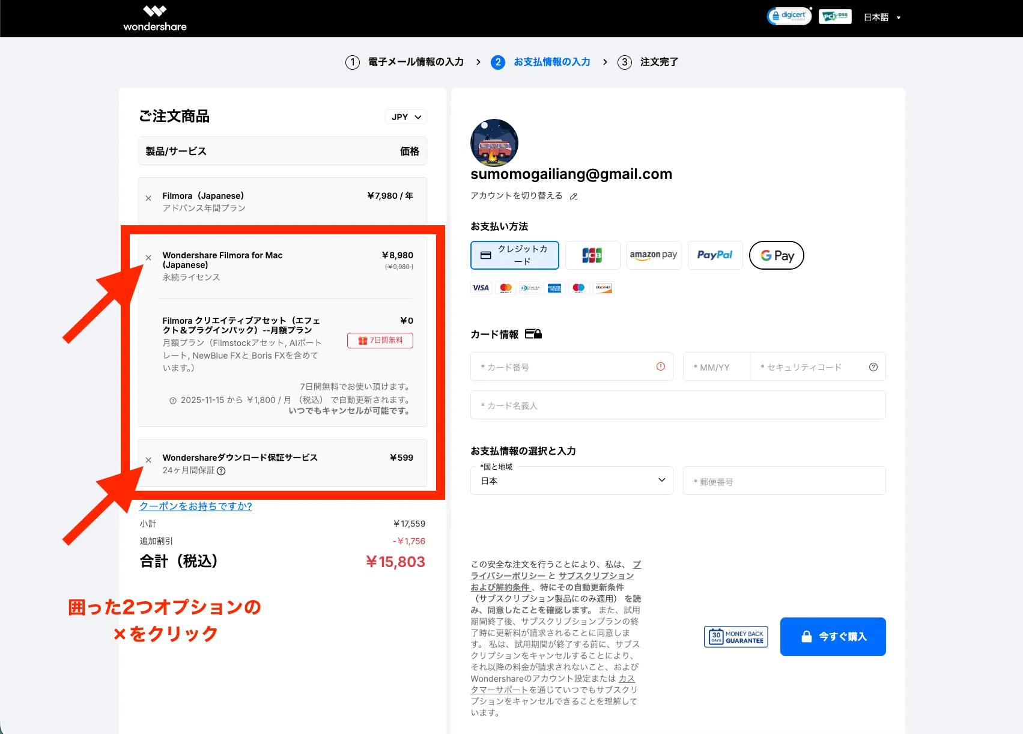Select the Google Pay payment method
The width and height of the screenshot is (1023, 734).
pos(776,255)
